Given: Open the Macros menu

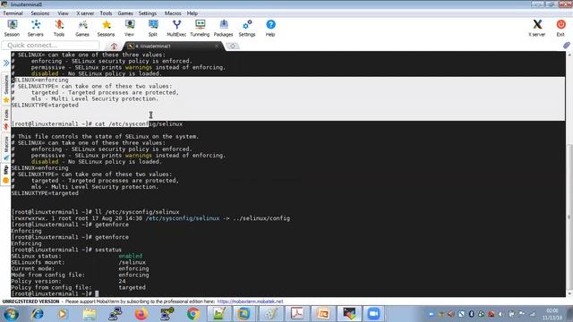Looking at the screenshot, I should (173, 13).
